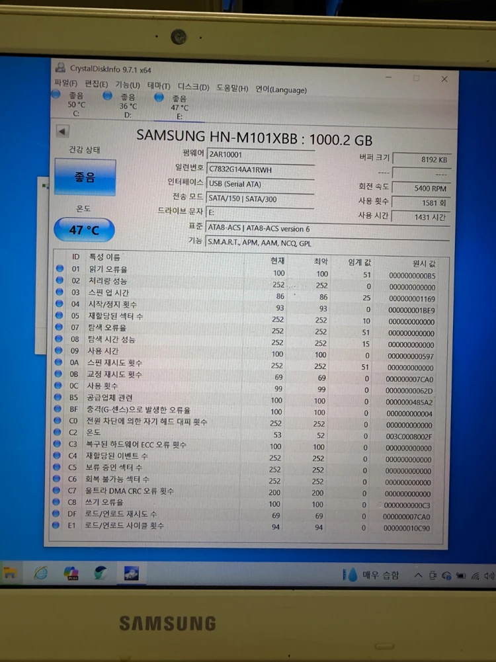
Task: Open the 도움말(H) menu
Action: pyautogui.click(x=232, y=88)
